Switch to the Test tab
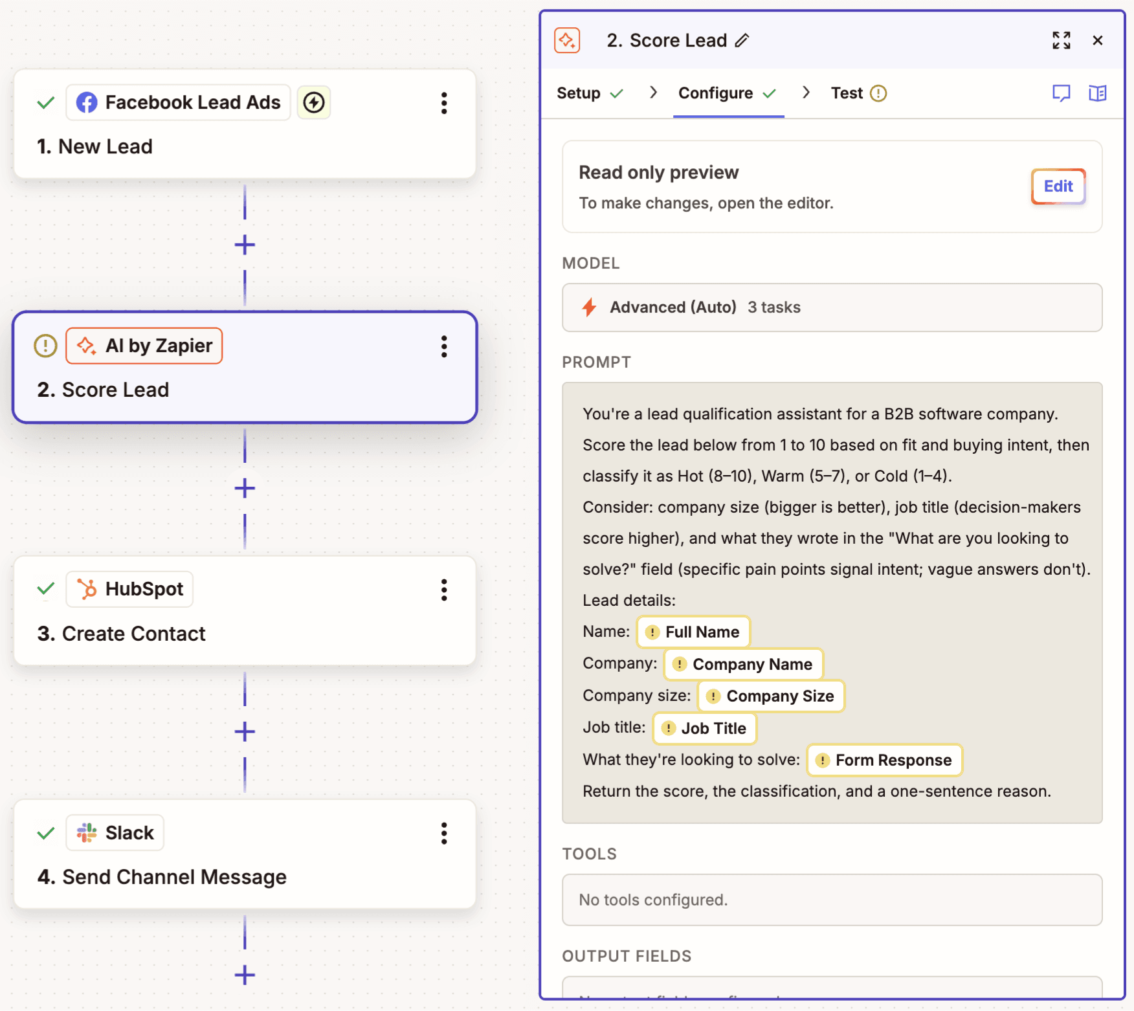Image resolution: width=1134 pixels, height=1011 pixels. (858, 93)
